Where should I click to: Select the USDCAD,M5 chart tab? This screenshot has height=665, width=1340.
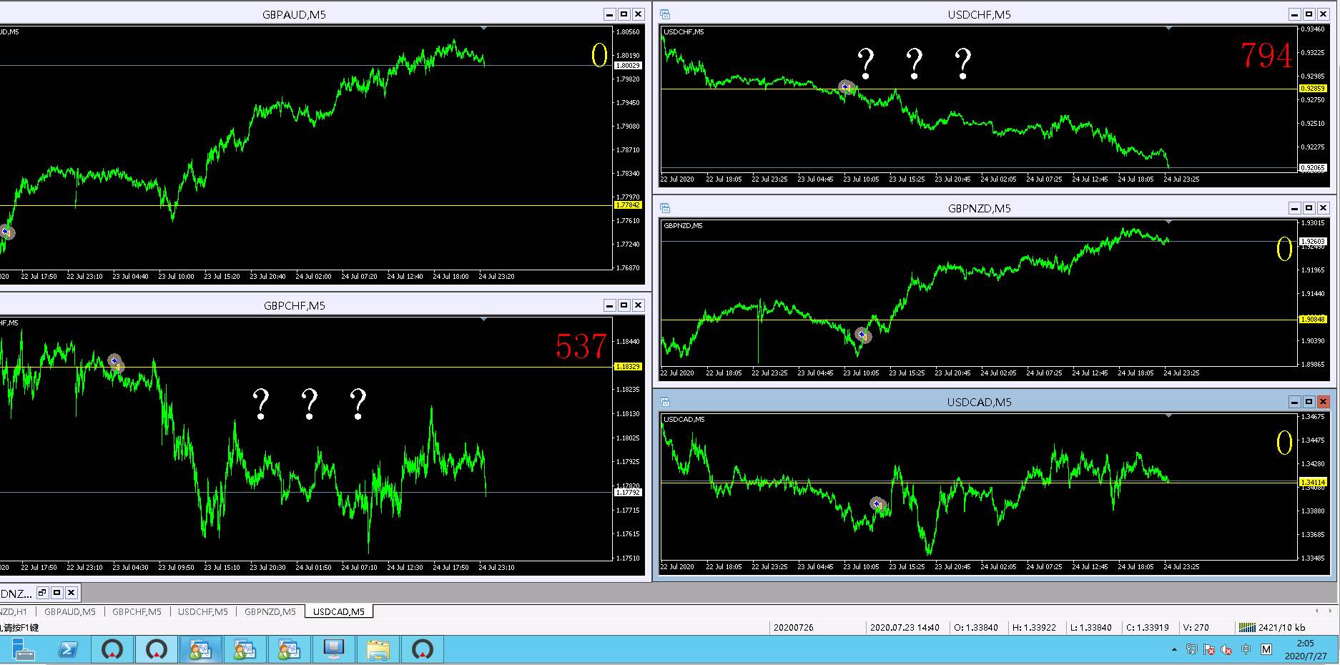point(339,611)
